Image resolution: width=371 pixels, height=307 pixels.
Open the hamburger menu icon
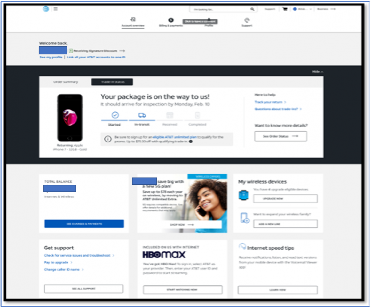(55, 9)
